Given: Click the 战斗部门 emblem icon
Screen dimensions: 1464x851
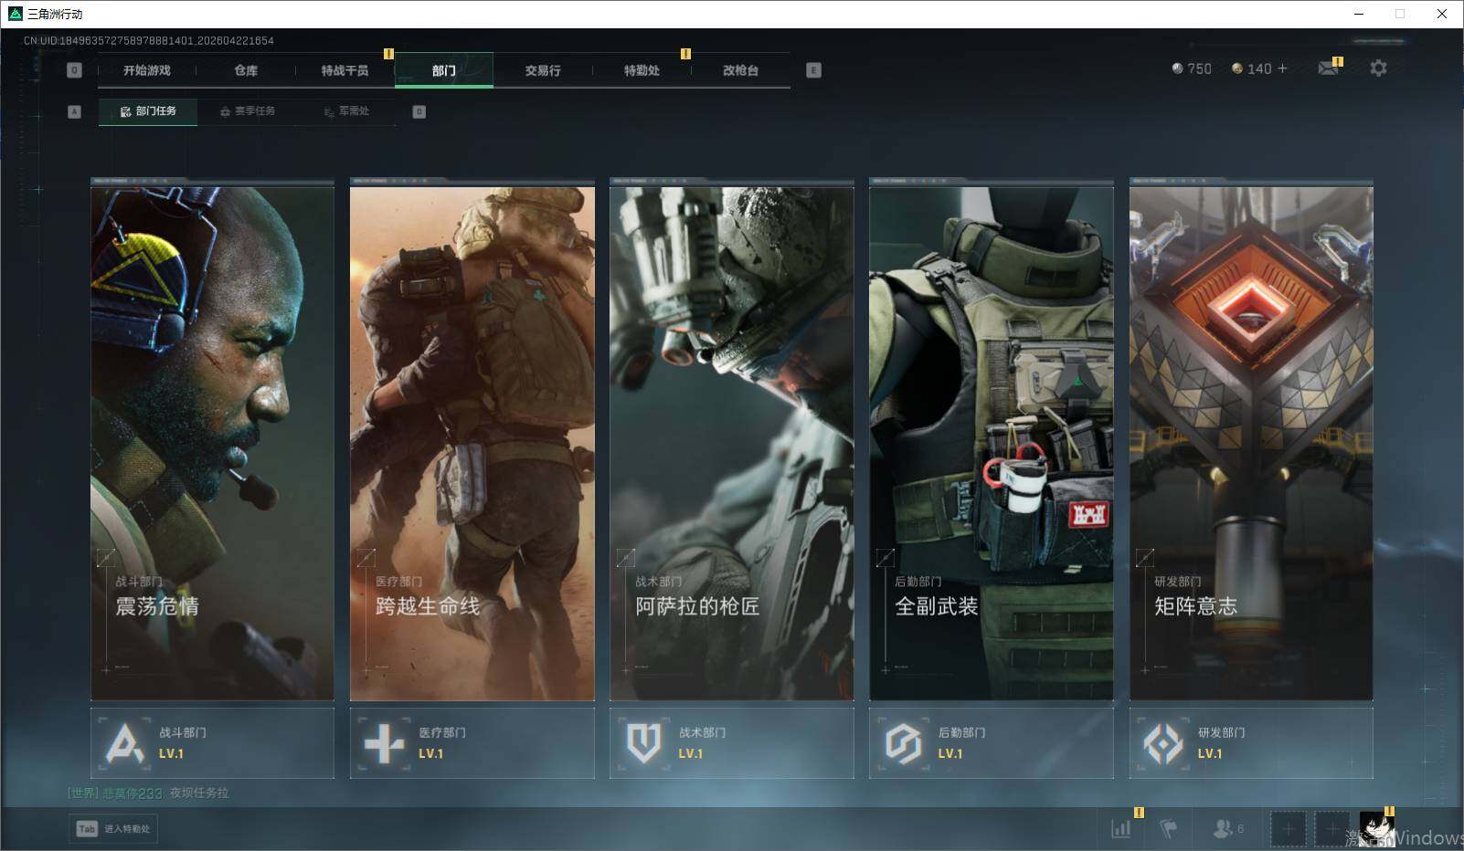Looking at the screenshot, I should 125,743.
